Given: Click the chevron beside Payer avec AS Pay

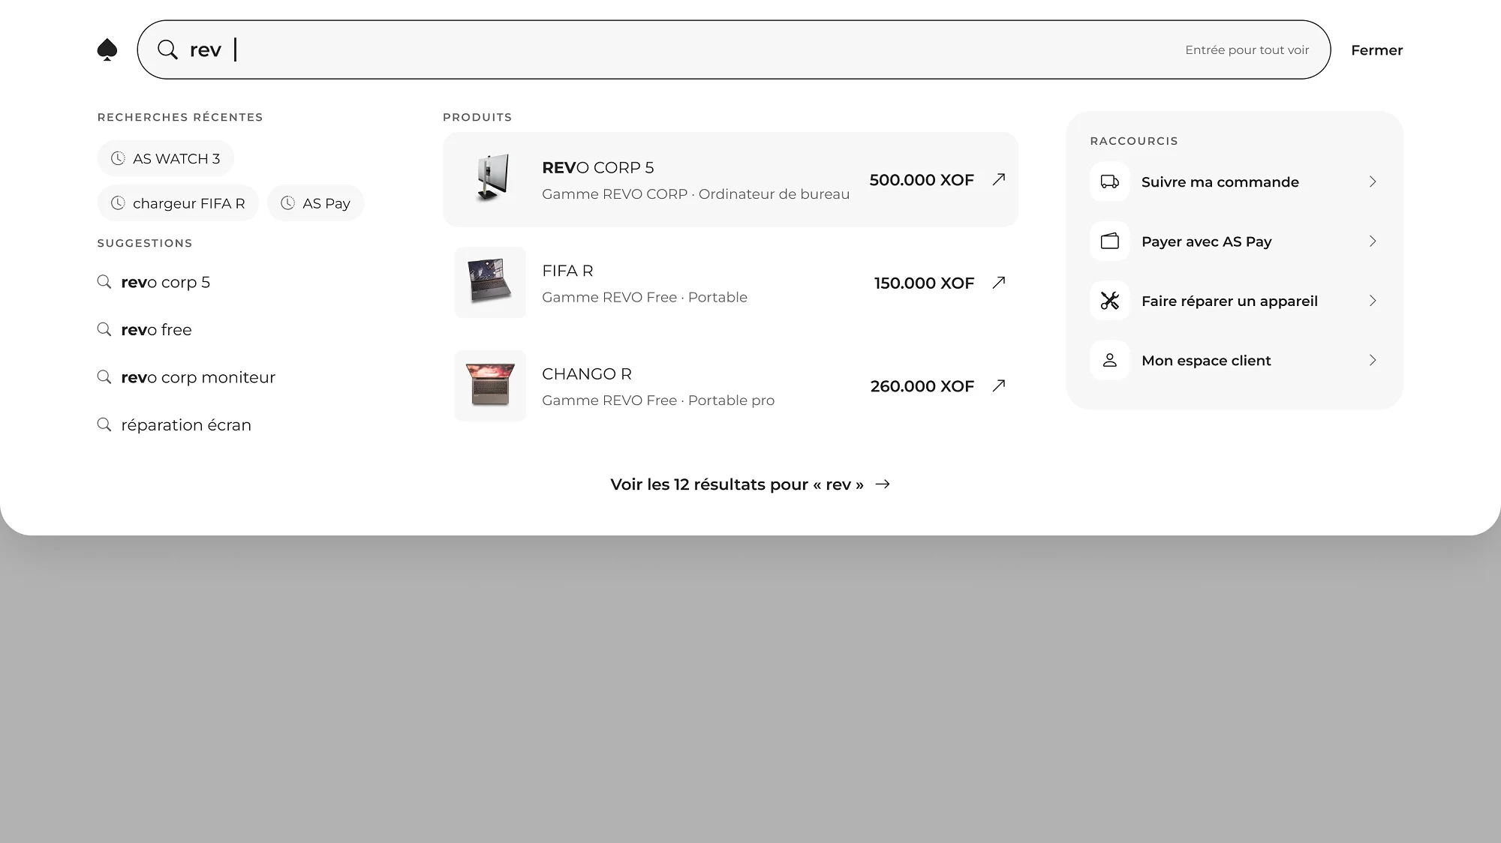Looking at the screenshot, I should (1373, 241).
